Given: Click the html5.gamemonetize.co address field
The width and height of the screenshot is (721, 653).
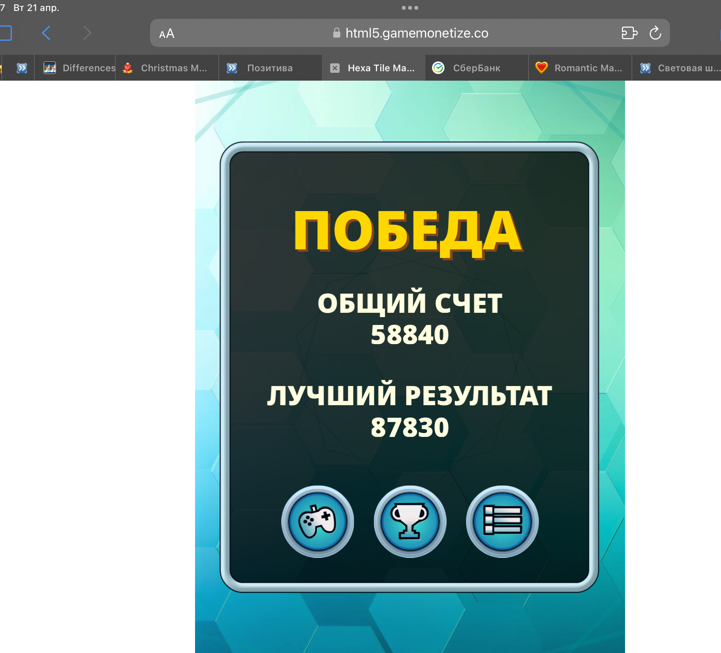Looking at the screenshot, I should [416, 33].
